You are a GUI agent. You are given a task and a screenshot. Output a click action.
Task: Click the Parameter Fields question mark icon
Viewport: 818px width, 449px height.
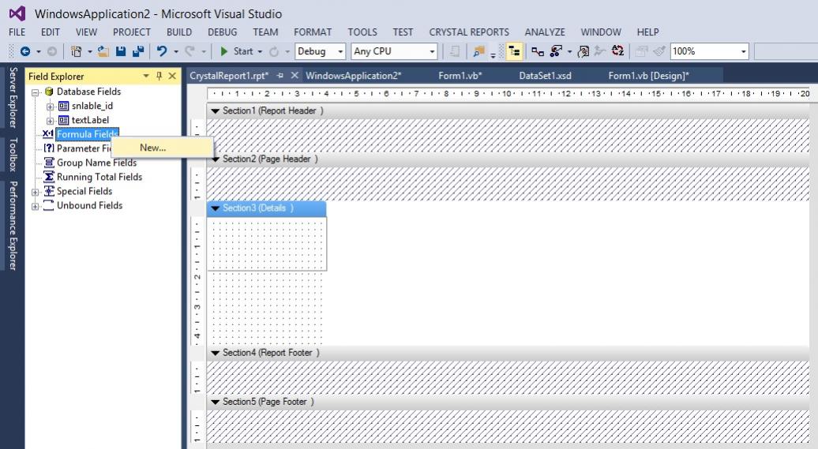(49, 148)
